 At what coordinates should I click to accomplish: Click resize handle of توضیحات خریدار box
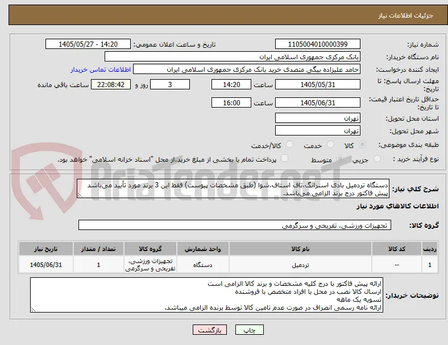pos(33,309)
